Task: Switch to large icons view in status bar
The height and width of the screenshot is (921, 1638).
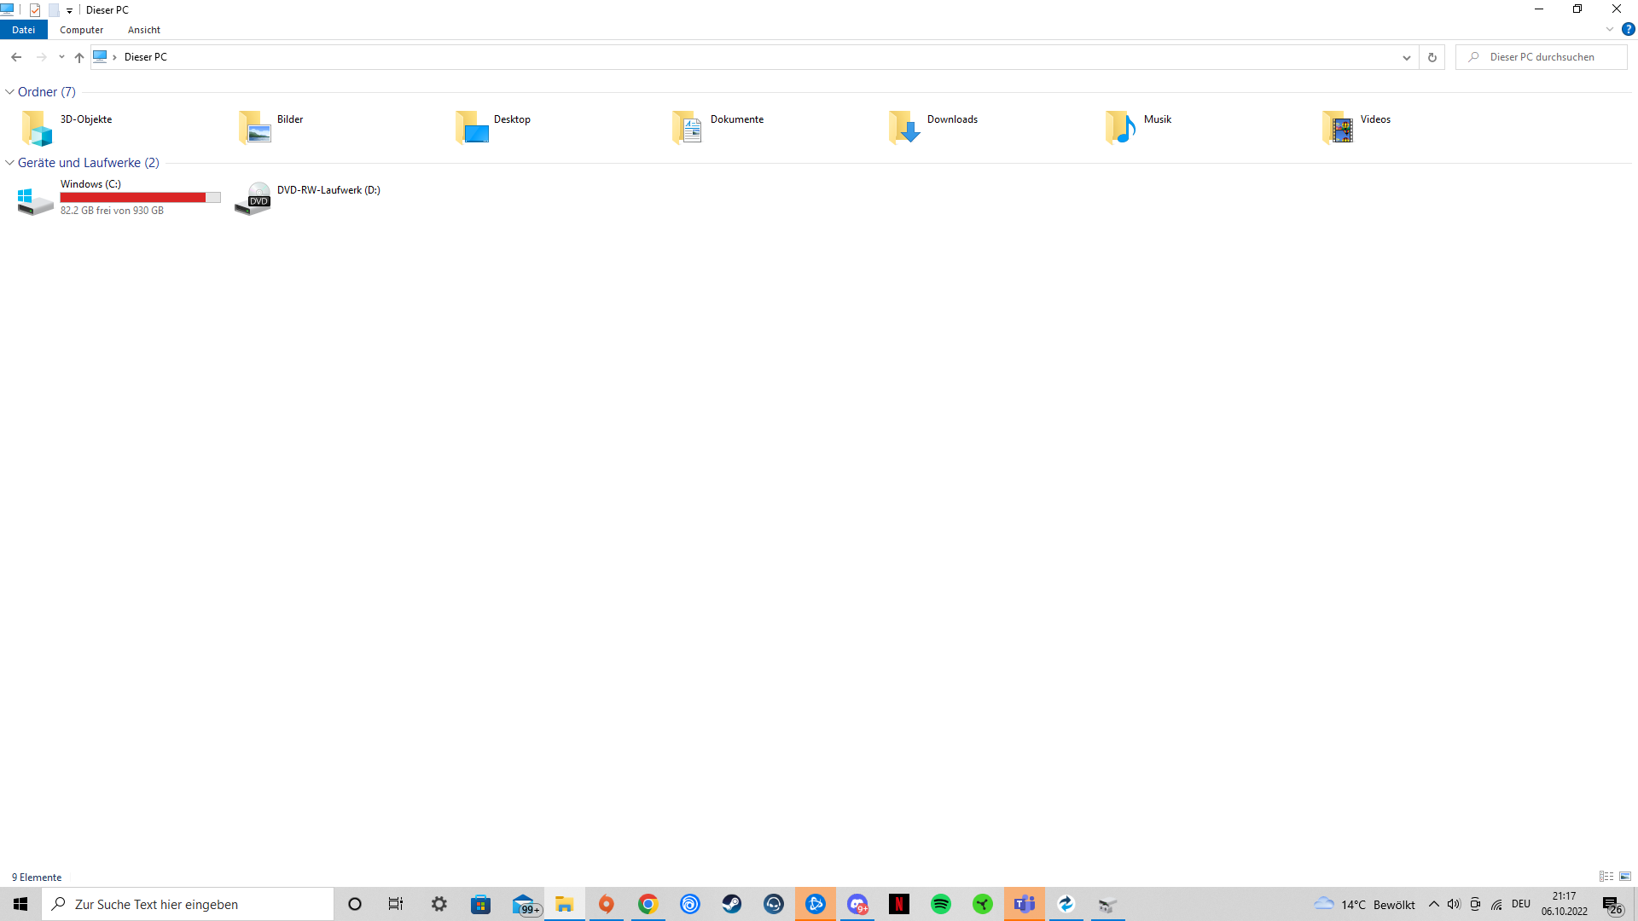Action: coord(1625,877)
